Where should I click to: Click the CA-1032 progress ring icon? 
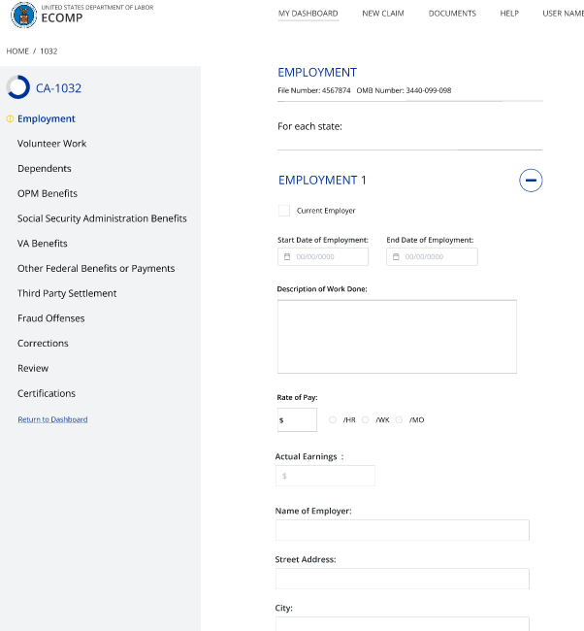(17, 87)
